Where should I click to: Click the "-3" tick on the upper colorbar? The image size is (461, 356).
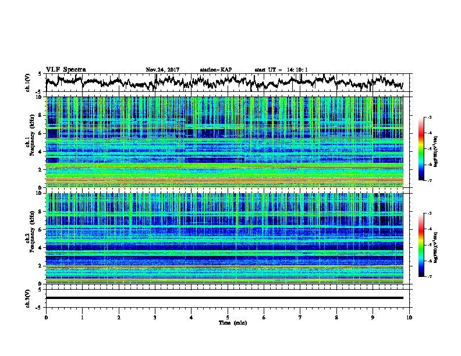430,117
